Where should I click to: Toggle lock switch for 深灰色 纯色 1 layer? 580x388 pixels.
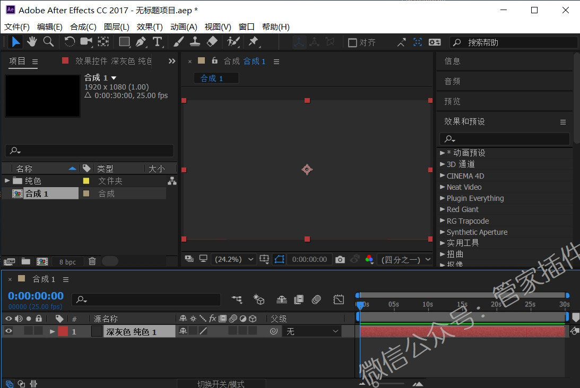[x=38, y=331]
